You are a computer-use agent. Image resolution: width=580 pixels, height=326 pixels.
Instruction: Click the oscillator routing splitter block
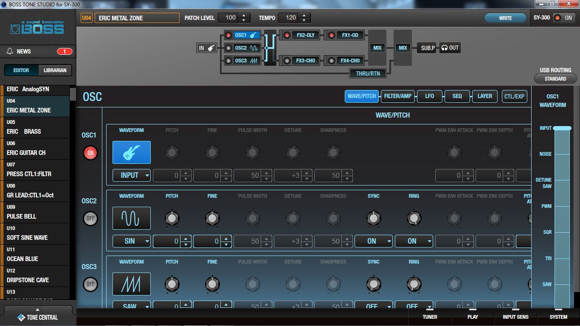tap(270, 48)
